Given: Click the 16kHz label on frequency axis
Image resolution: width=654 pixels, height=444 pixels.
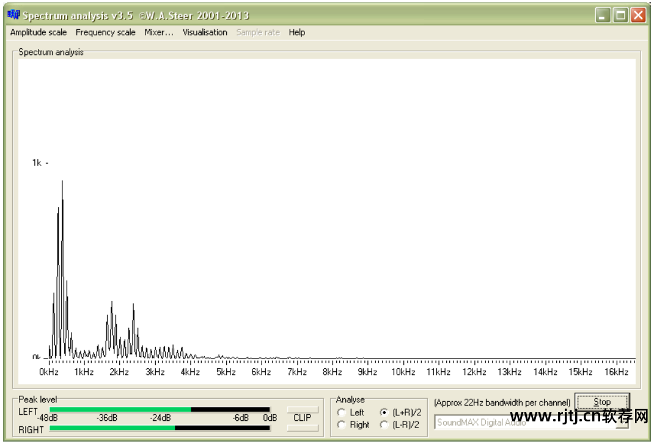Looking at the screenshot, I should click(x=616, y=372).
